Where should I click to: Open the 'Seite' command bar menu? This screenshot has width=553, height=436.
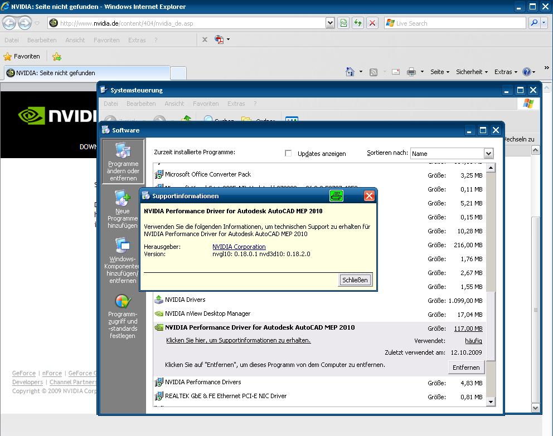(440, 72)
